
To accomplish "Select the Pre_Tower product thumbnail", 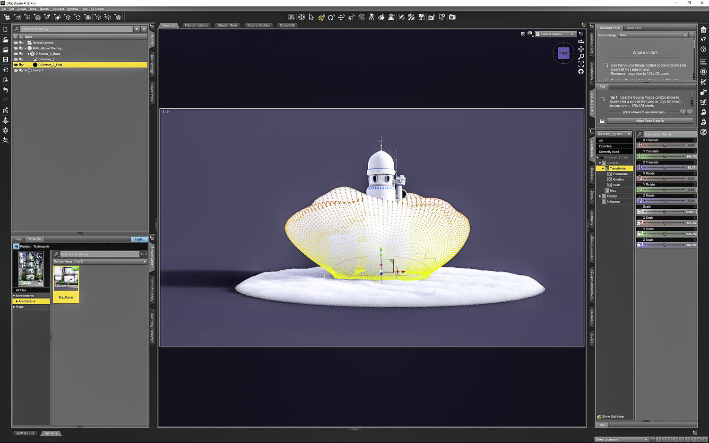I will 66,284.
